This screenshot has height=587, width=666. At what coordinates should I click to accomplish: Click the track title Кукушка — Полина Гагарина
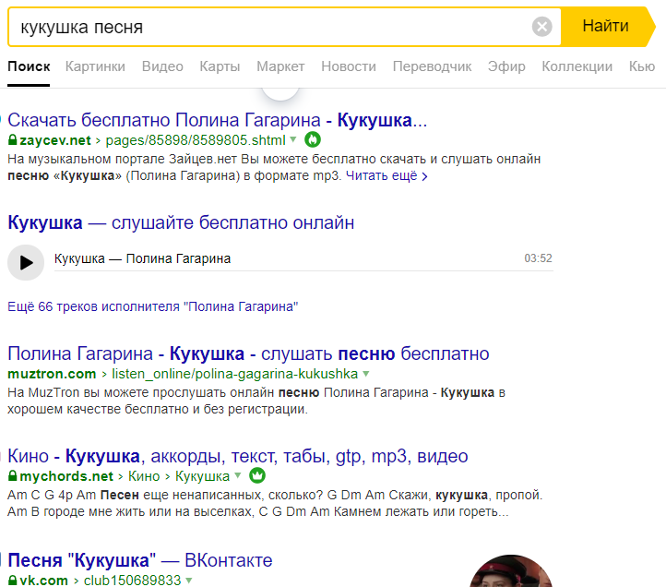click(x=142, y=258)
